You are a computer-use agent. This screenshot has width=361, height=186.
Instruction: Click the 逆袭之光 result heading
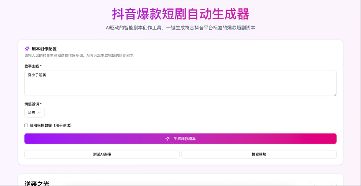(x=37, y=183)
